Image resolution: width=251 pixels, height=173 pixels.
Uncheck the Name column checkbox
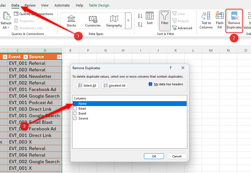point(75,103)
